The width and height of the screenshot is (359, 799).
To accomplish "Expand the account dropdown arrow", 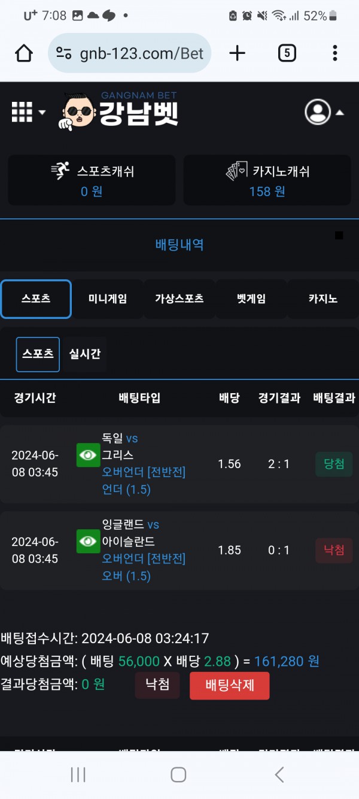I will pyautogui.click(x=340, y=112).
